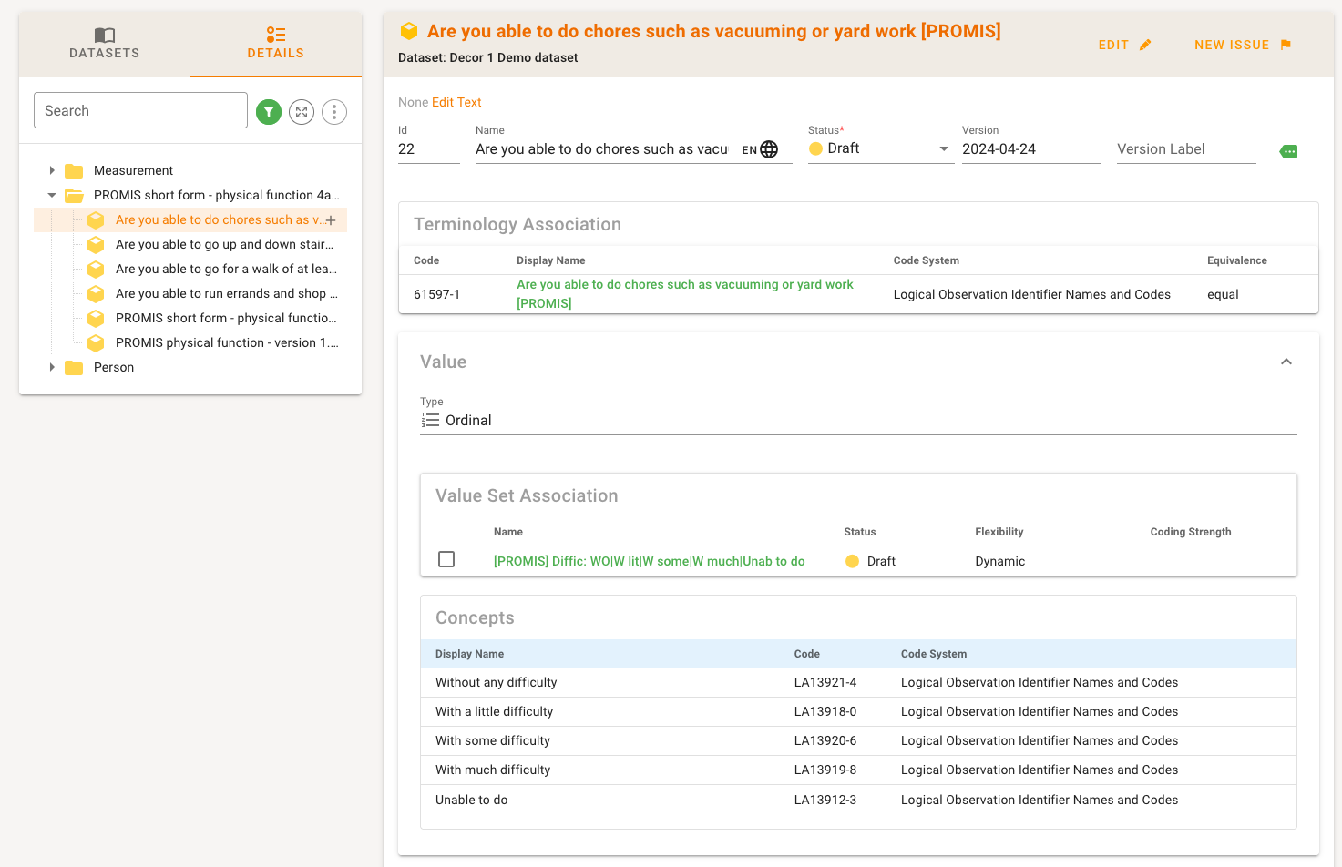Screen dimensions: 1342x867
Task: Click the globe language icon
Action: (x=769, y=149)
